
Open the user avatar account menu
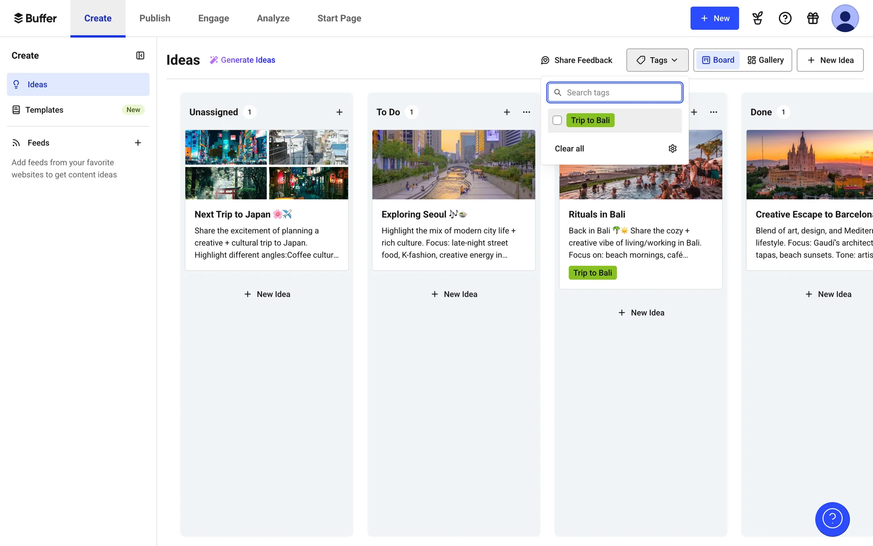[x=845, y=18]
